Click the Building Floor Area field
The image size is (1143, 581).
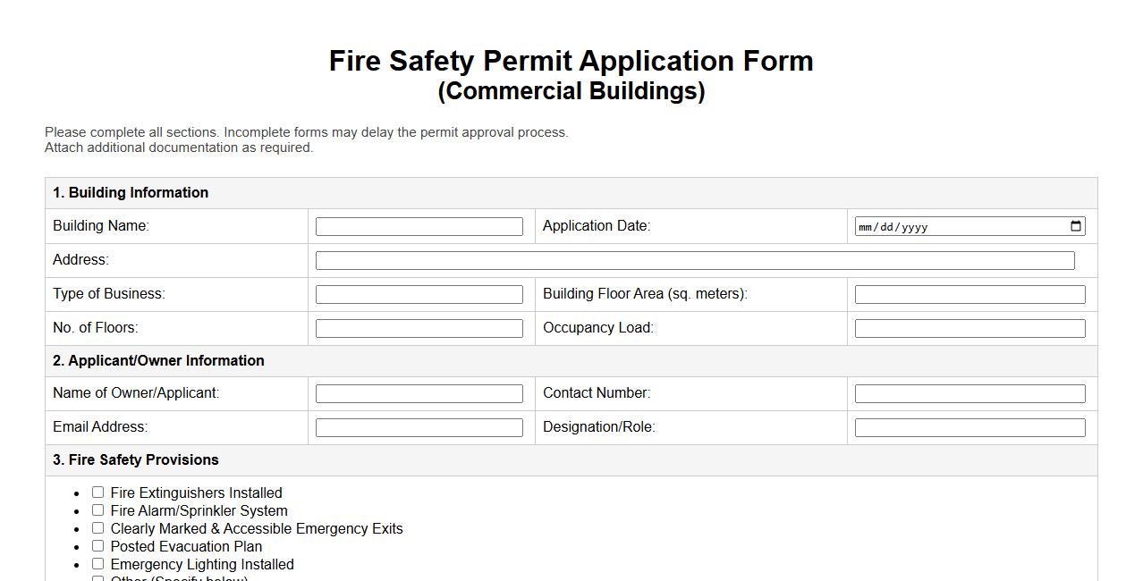[x=969, y=293]
